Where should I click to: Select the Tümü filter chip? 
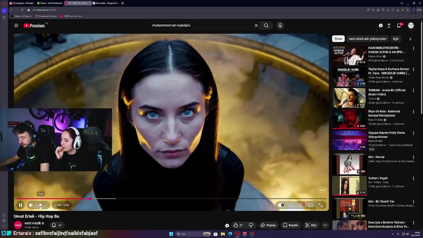click(338, 39)
